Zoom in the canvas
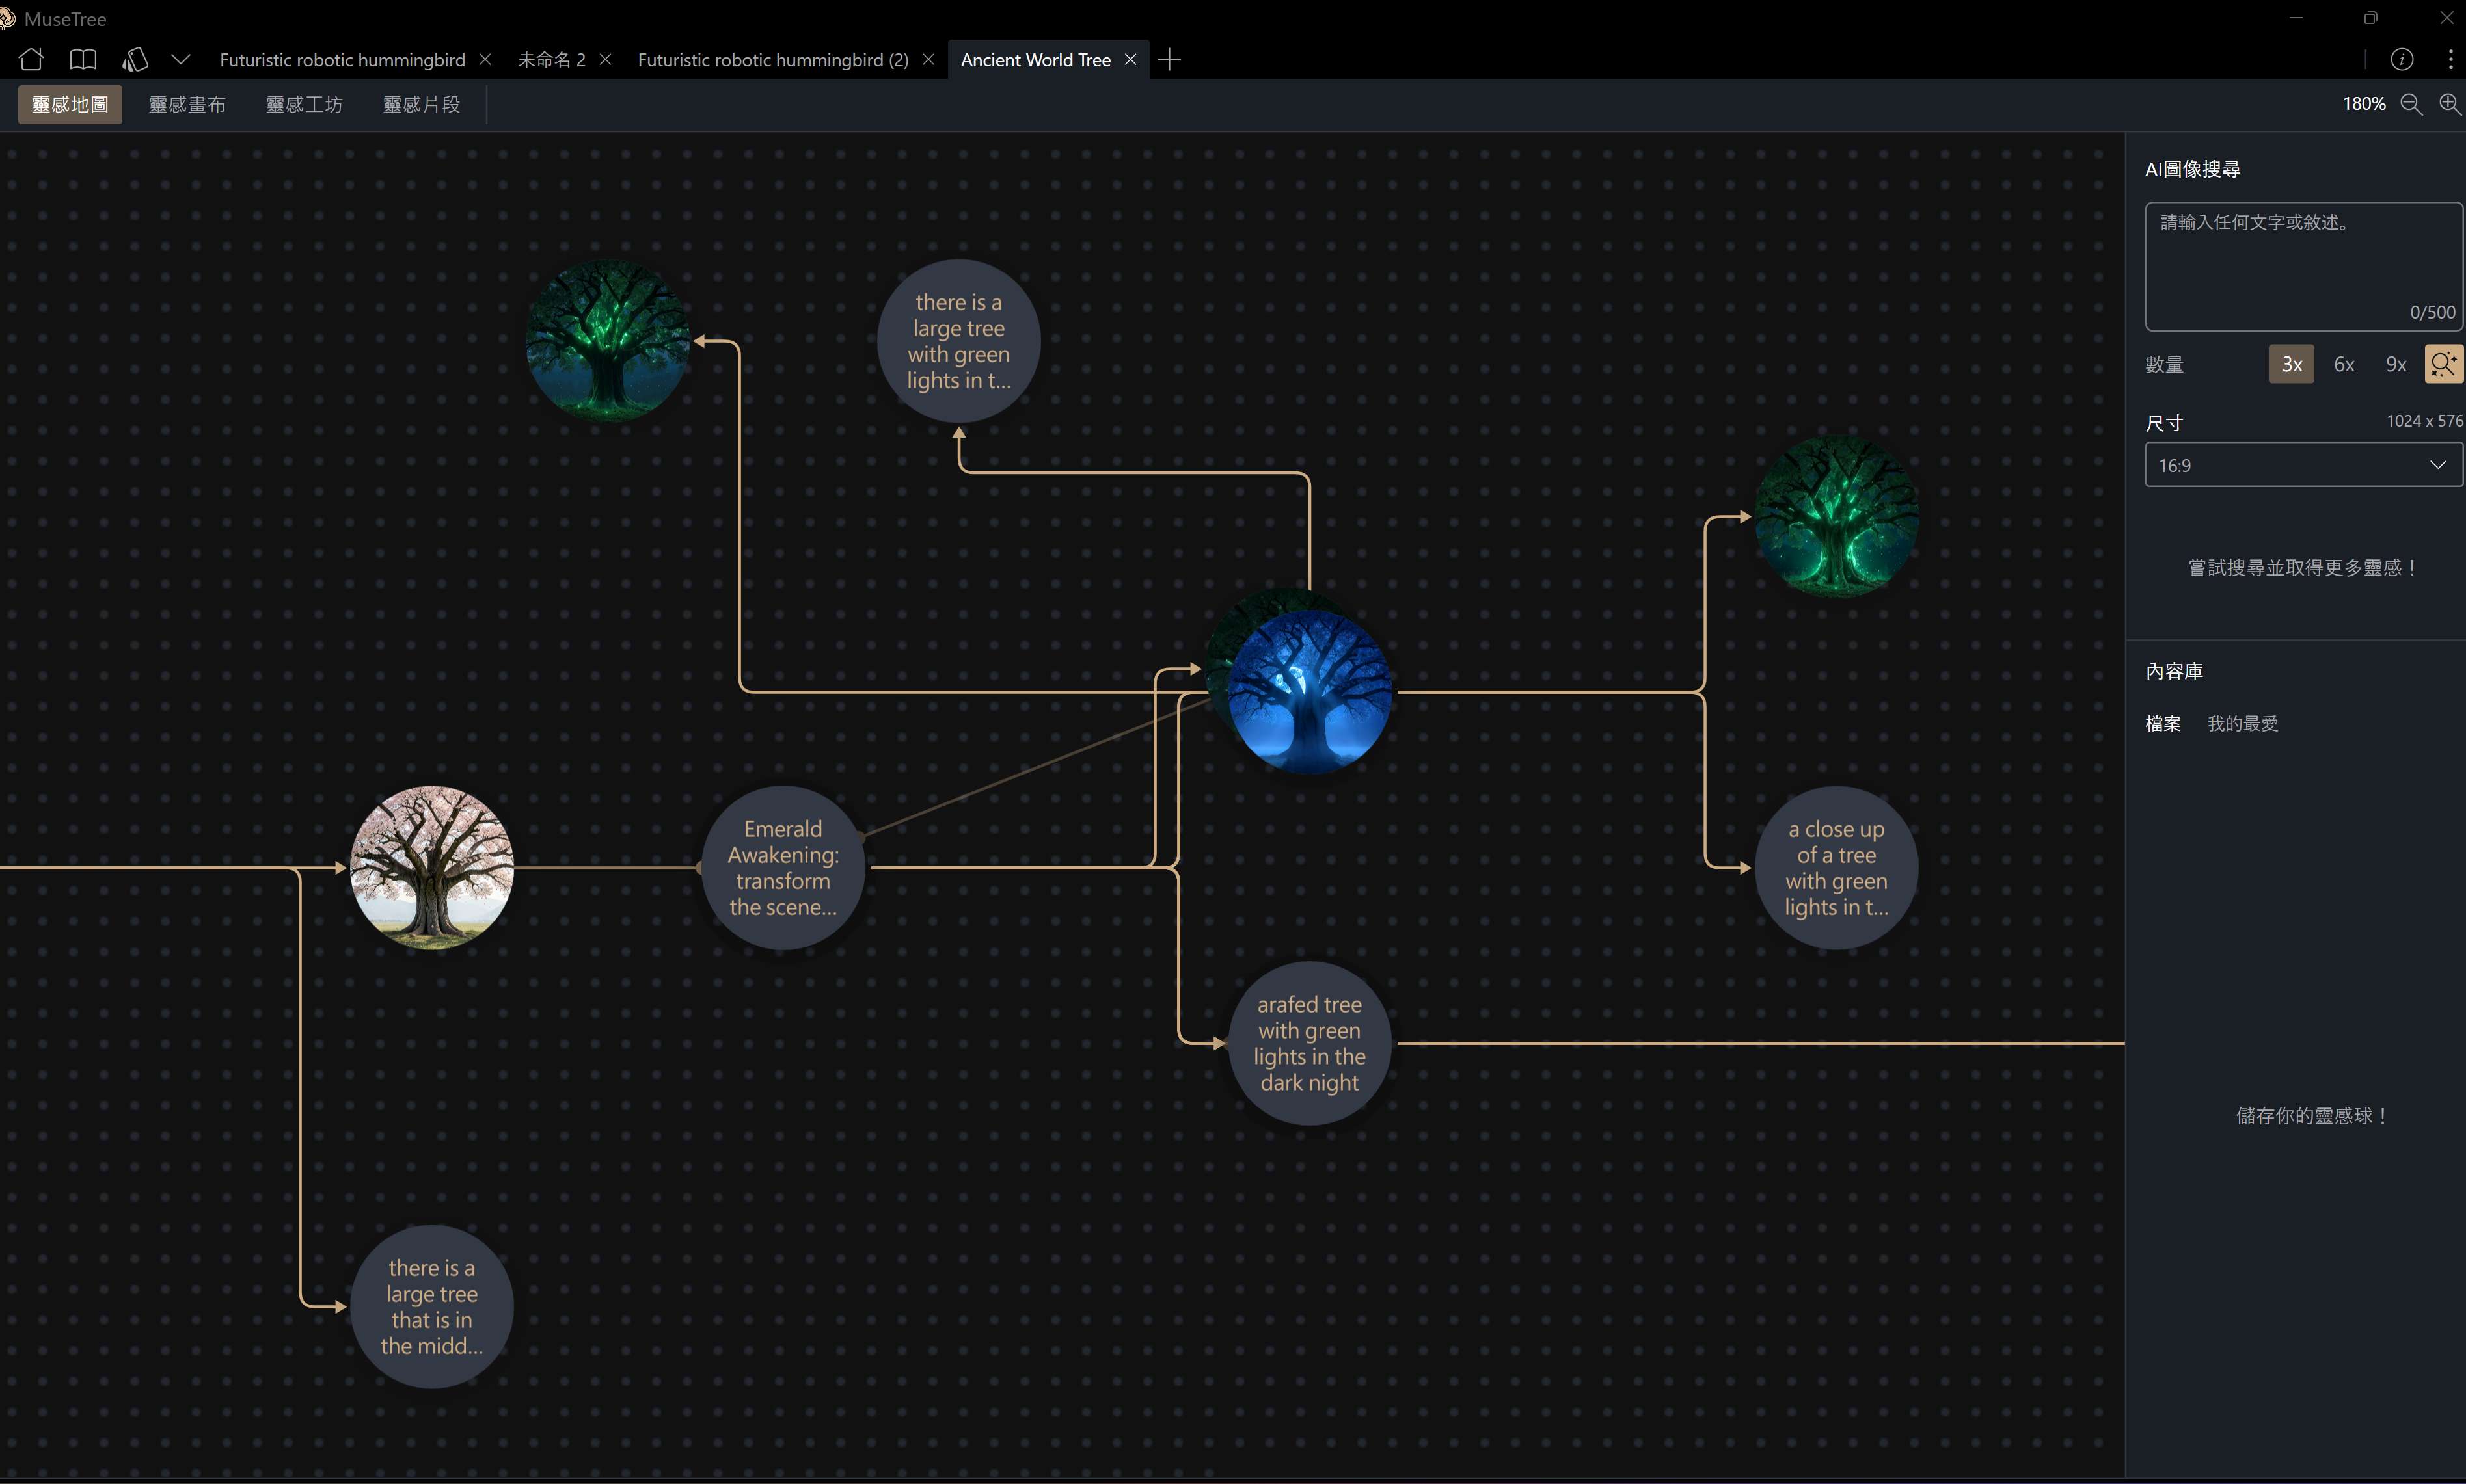 point(2450,104)
